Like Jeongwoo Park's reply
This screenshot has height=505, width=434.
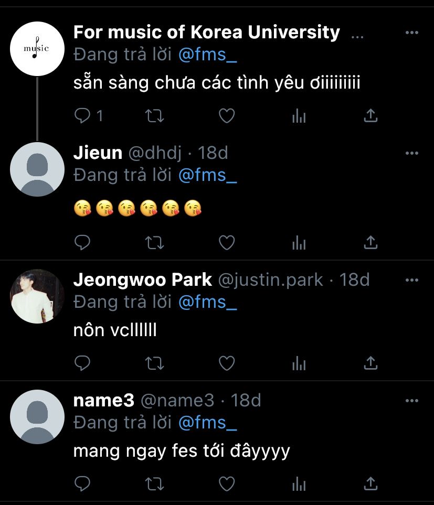(226, 362)
